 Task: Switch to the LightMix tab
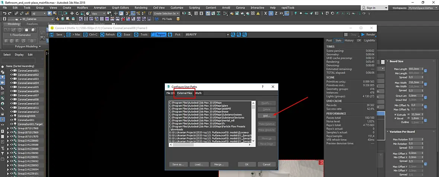pyautogui.click(x=369, y=41)
